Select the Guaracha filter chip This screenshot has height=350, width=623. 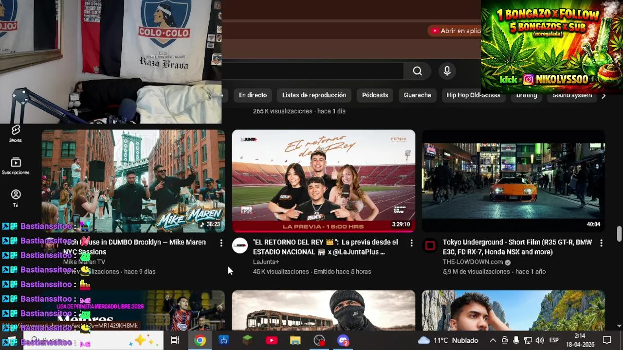click(x=417, y=95)
